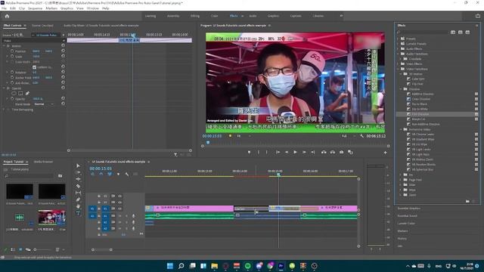Collapse the Dissolve folder

pos(401,89)
